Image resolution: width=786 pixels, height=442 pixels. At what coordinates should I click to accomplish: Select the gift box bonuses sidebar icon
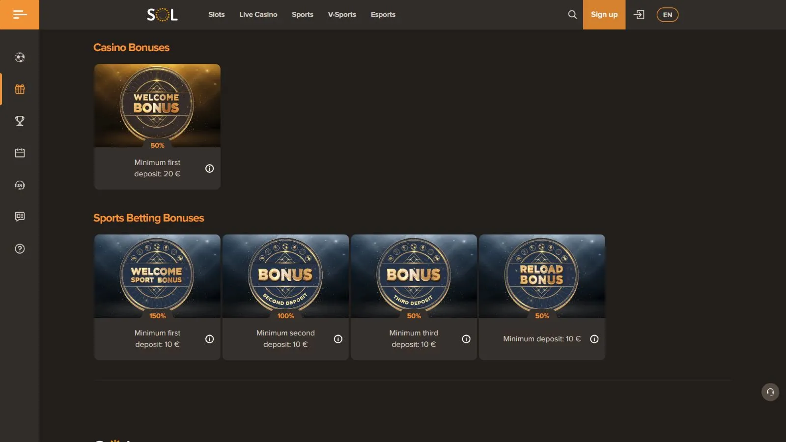click(x=20, y=89)
